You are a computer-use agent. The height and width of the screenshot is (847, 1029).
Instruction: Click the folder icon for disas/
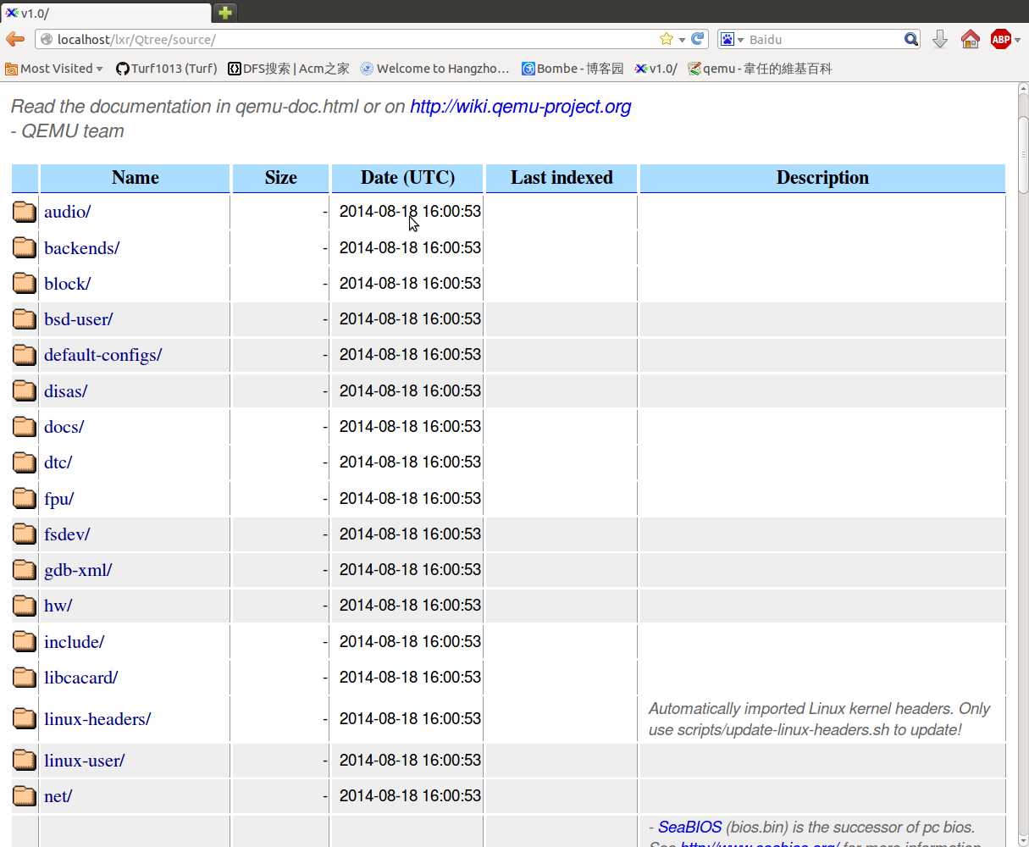(25, 390)
